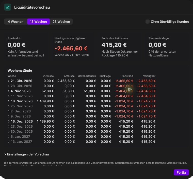Expand week row 6. Jan. 2027
Screen dimensions: 193x179
[9, 136]
